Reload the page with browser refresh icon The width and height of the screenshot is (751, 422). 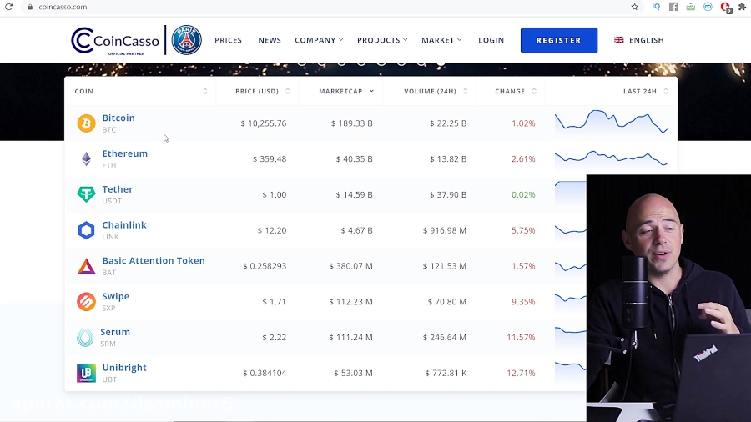tap(8, 7)
